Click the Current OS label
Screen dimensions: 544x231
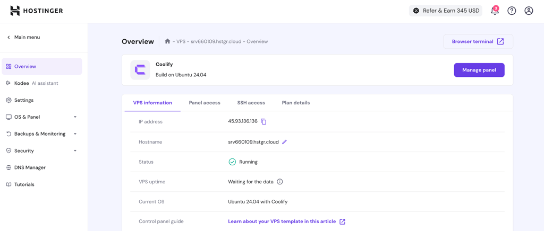tap(151, 202)
